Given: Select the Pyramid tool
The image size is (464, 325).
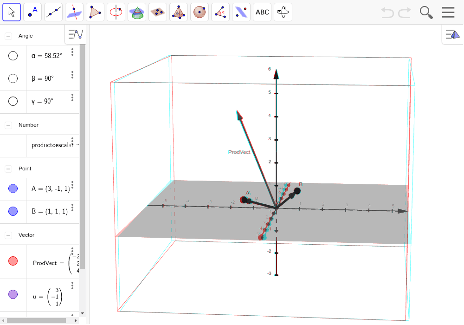Looking at the screenshot, I should (178, 12).
